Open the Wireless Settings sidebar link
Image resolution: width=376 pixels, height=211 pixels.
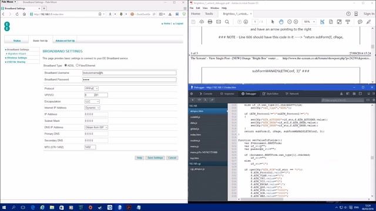click(17, 58)
